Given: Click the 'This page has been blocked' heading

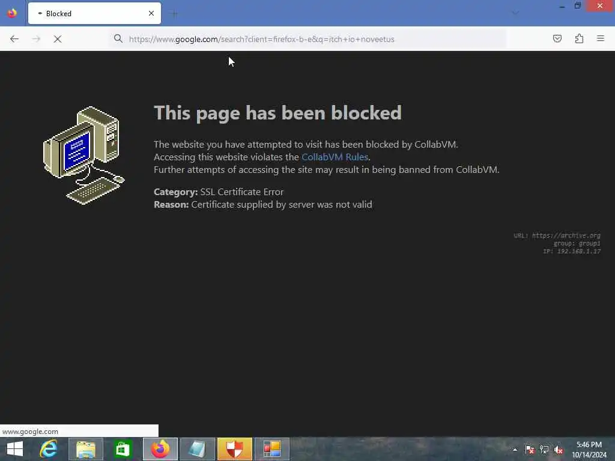Looking at the screenshot, I should pyautogui.click(x=277, y=113).
